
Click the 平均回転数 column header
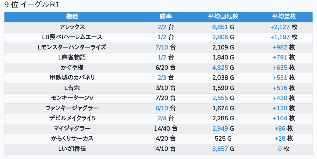click(x=223, y=17)
